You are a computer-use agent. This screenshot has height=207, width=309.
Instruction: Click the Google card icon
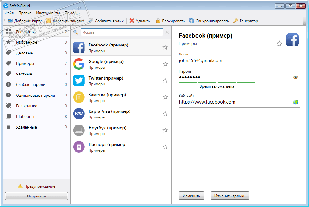point(79,64)
